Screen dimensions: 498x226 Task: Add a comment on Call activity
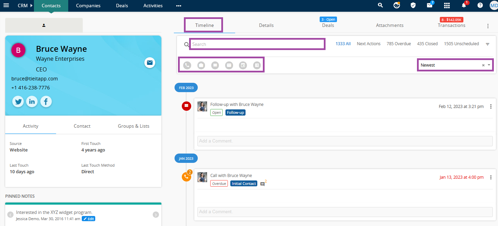[345, 212]
